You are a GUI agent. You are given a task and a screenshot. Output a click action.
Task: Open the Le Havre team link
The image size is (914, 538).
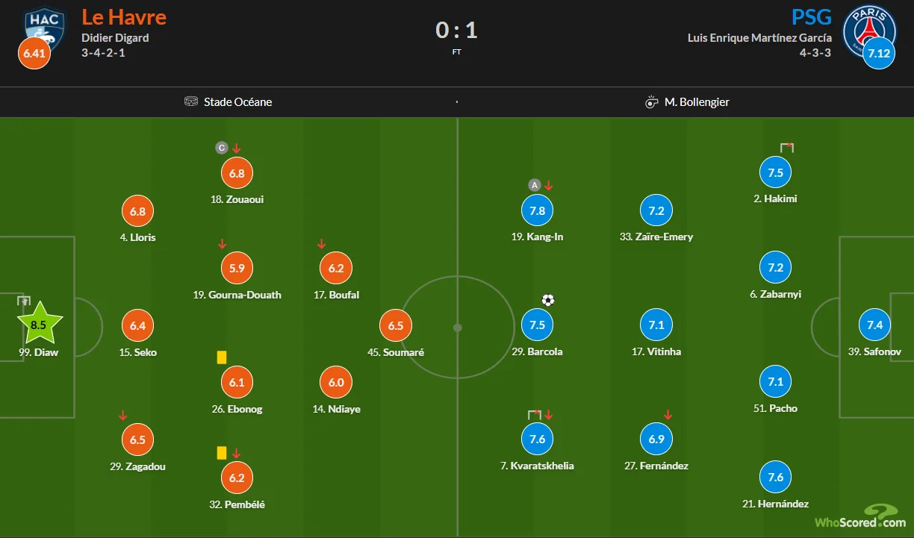pos(124,16)
